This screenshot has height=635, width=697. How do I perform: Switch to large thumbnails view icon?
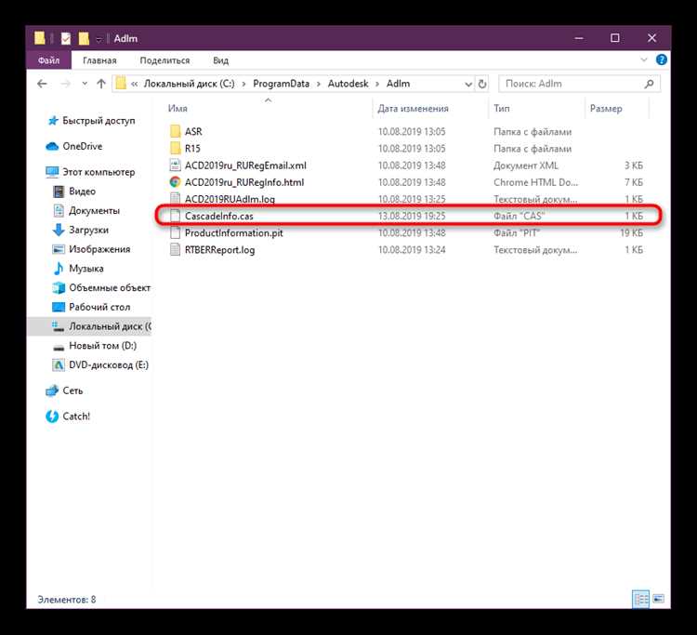[x=656, y=600]
